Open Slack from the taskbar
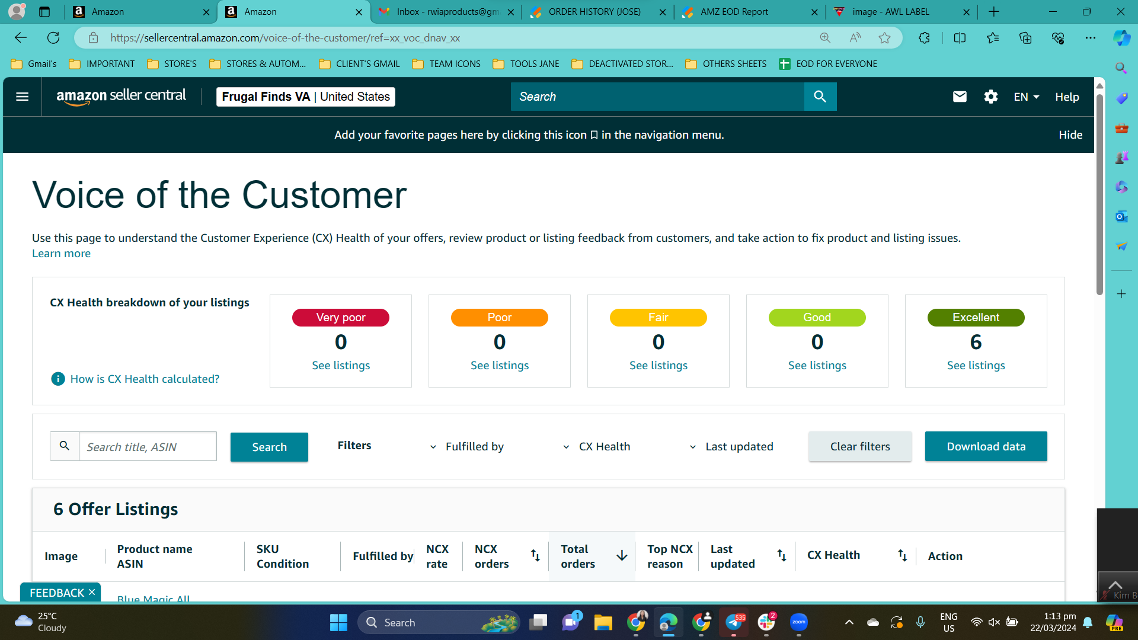Screen dimensions: 1138x640 pyautogui.click(x=766, y=622)
